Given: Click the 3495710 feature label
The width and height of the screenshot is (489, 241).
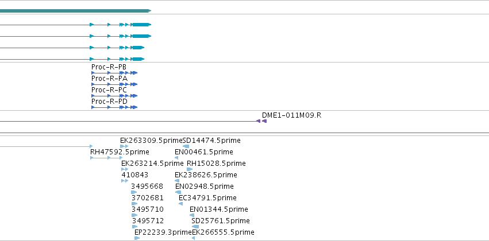Looking at the screenshot, I should tap(147, 209).
